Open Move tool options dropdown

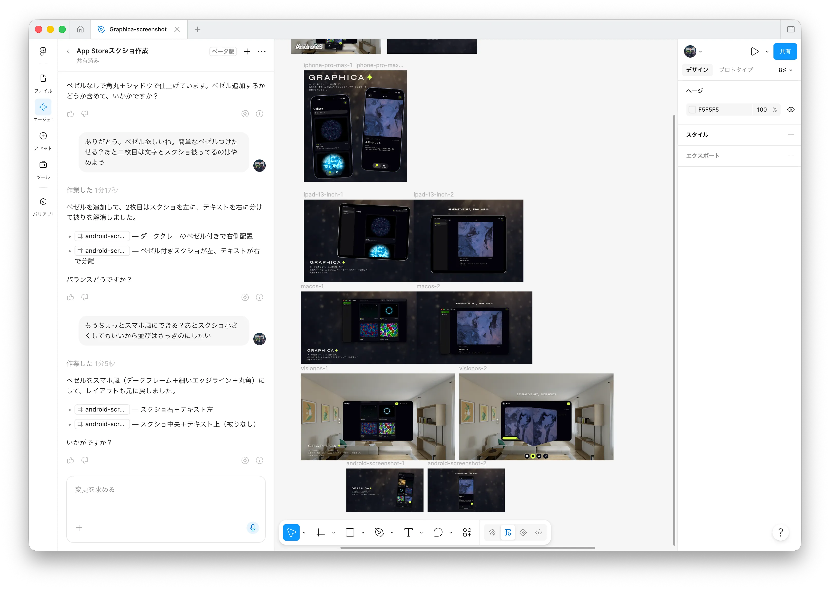[x=304, y=532]
